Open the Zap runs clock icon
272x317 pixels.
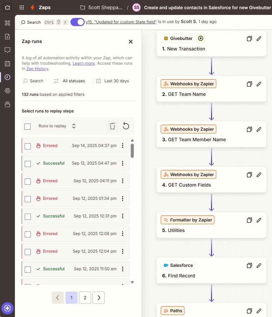[x=7, y=77]
